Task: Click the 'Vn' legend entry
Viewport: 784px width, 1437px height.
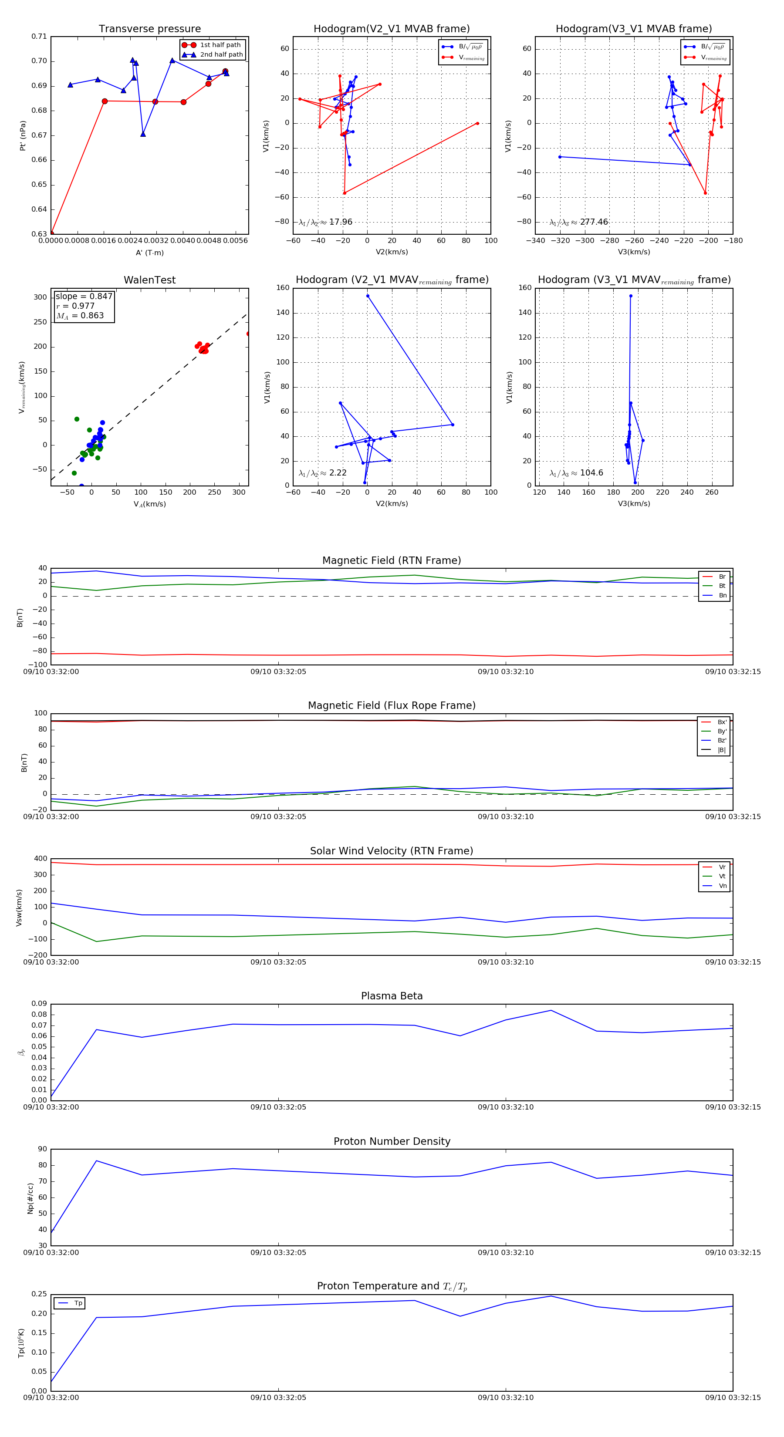Action: click(x=714, y=886)
